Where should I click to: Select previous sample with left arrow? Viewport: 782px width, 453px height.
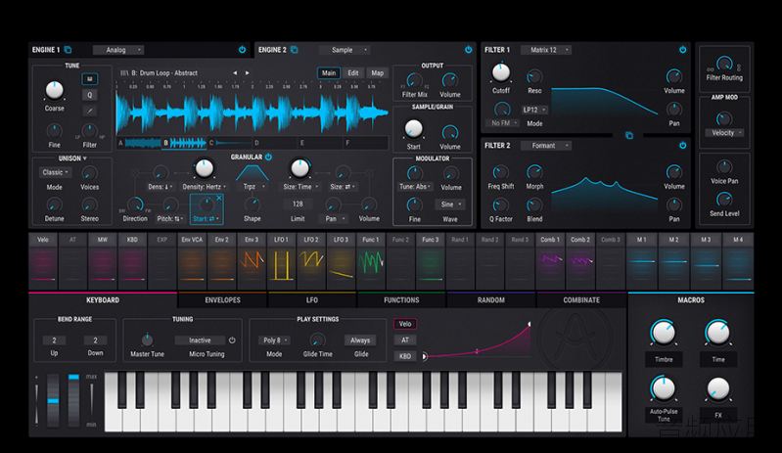(235, 72)
